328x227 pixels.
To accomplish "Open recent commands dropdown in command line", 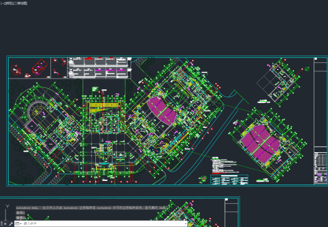I will (x=19, y=224).
